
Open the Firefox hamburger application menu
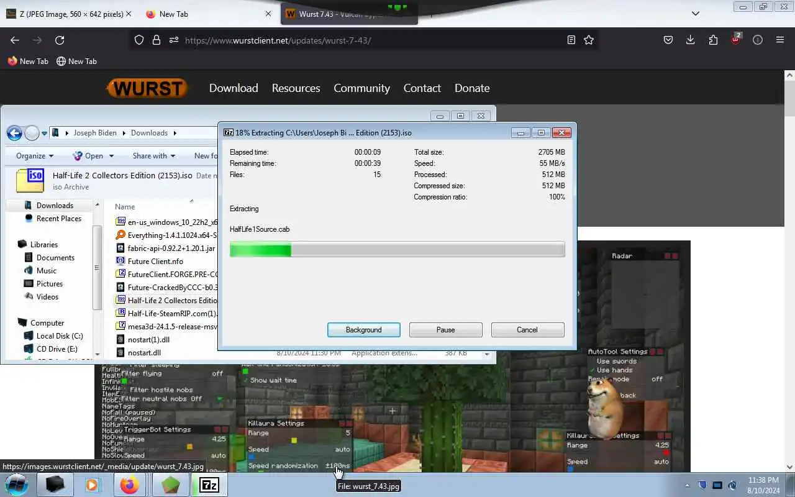780,40
